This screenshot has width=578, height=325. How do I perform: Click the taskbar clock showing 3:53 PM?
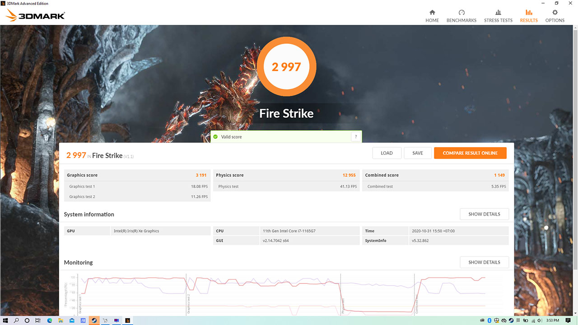pos(553,320)
